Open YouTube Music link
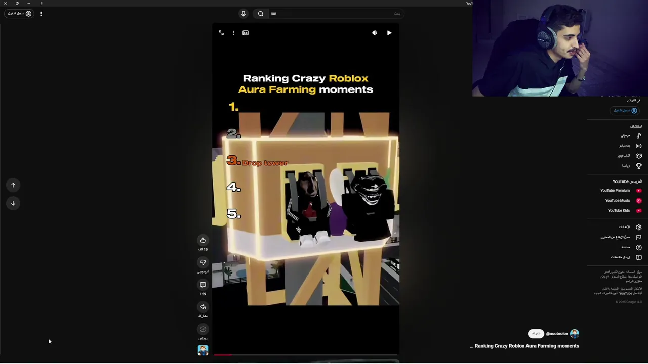Image resolution: width=648 pixels, height=364 pixels. 618,201
